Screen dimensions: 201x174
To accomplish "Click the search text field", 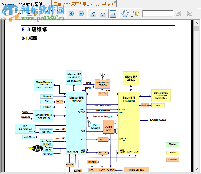I will point(158,14).
